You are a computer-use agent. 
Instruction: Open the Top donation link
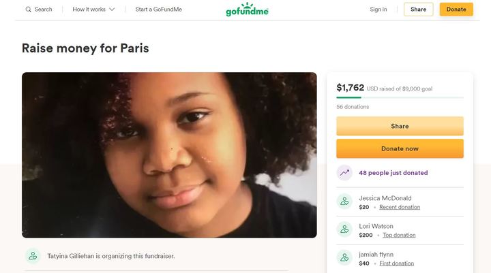pyautogui.click(x=399, y=236)
